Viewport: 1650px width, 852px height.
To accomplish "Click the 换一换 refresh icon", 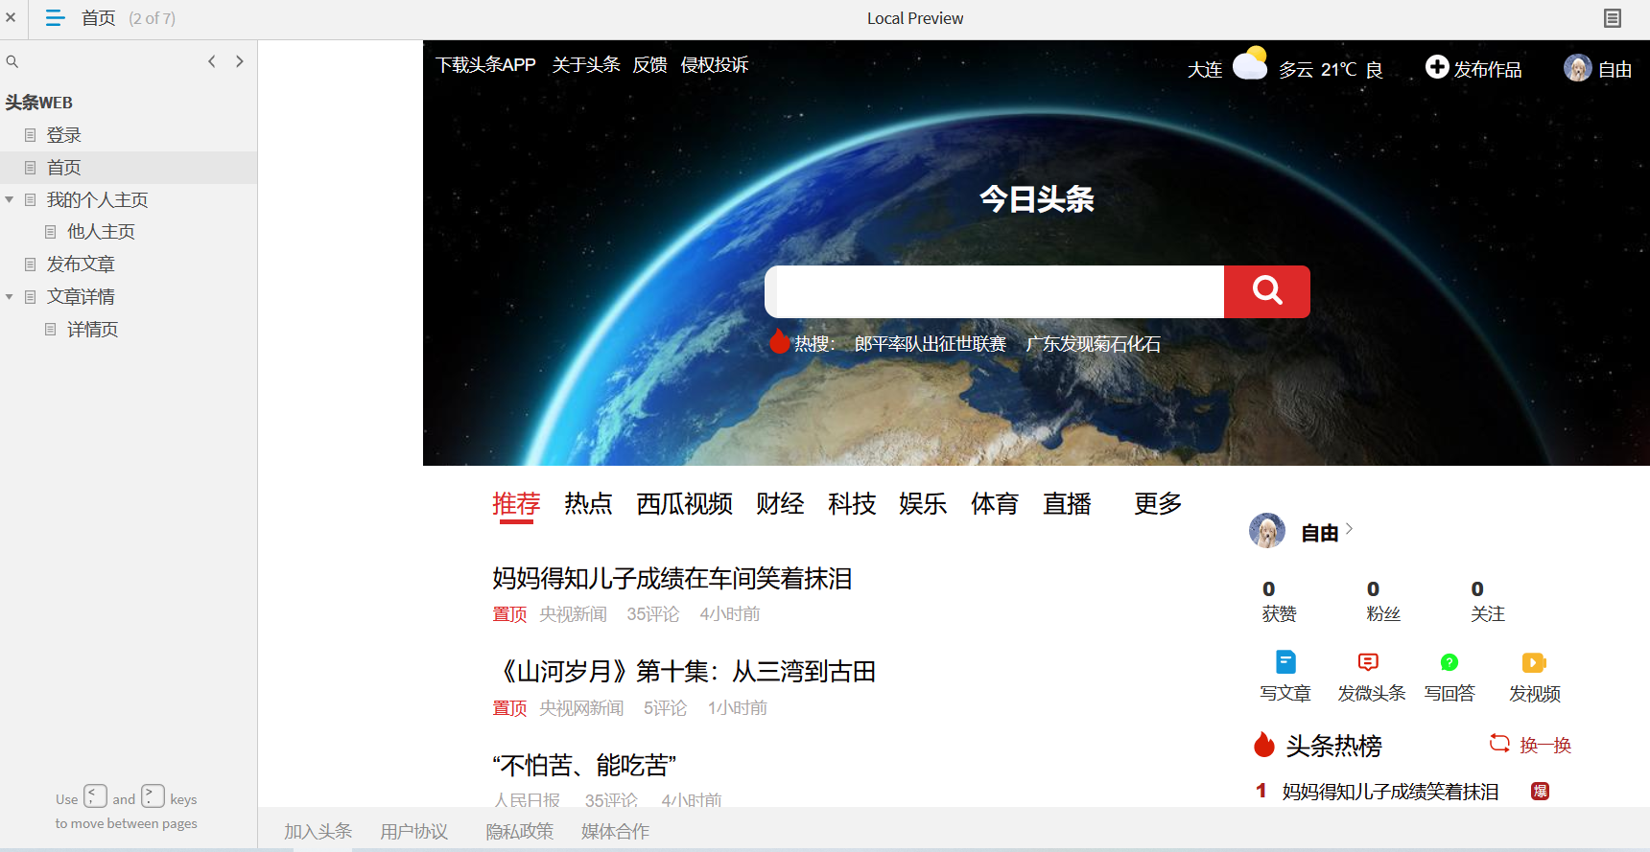I will pyautogui.click(x=1499, y=743).
